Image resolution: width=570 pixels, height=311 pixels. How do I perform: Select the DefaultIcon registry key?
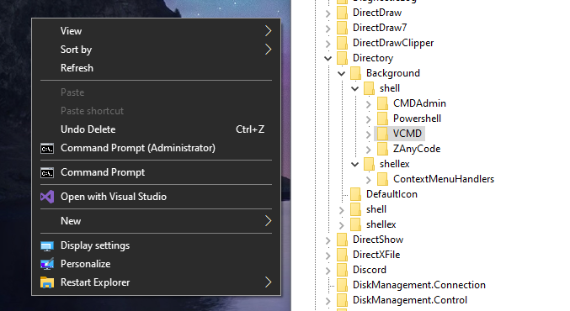(x=392, y=194)
